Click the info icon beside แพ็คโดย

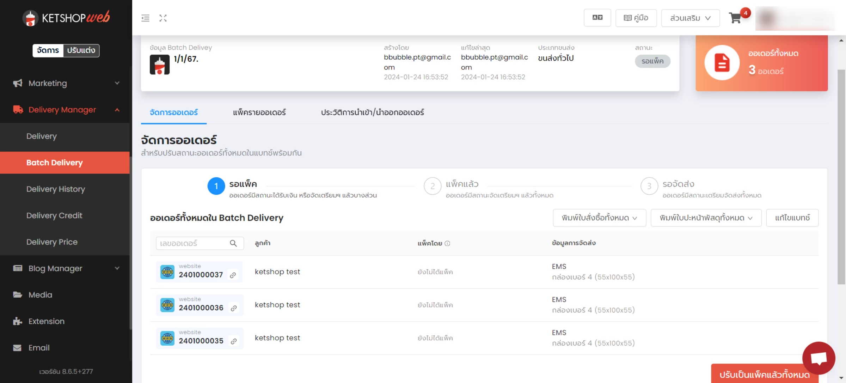(x=447, y=243)
